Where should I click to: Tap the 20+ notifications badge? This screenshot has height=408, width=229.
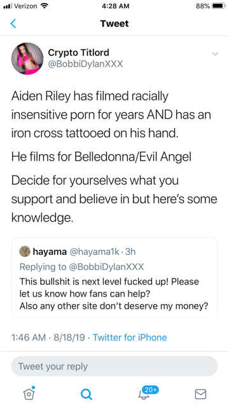pos(151,390)
